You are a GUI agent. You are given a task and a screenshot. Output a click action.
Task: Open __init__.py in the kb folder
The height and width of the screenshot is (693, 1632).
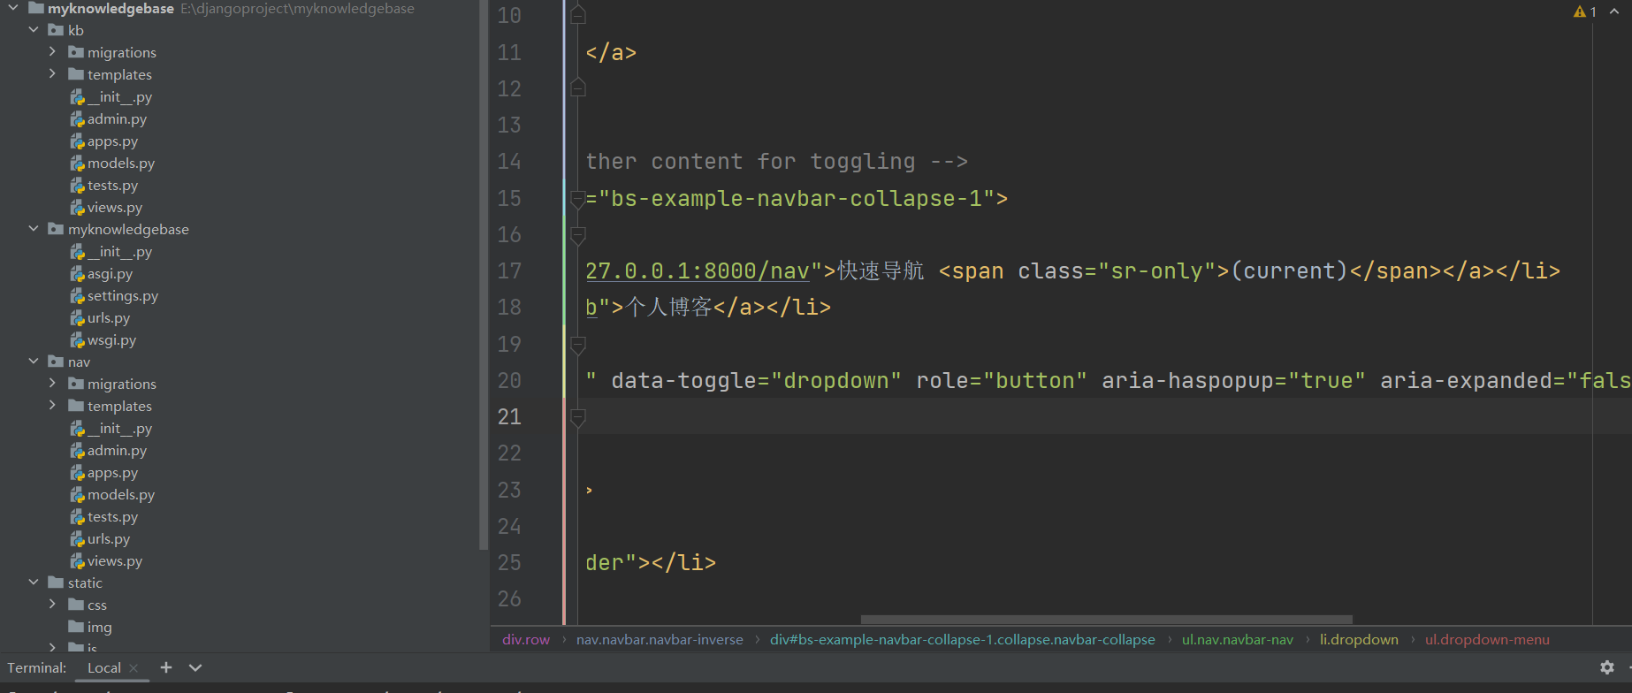pos(119,96)
